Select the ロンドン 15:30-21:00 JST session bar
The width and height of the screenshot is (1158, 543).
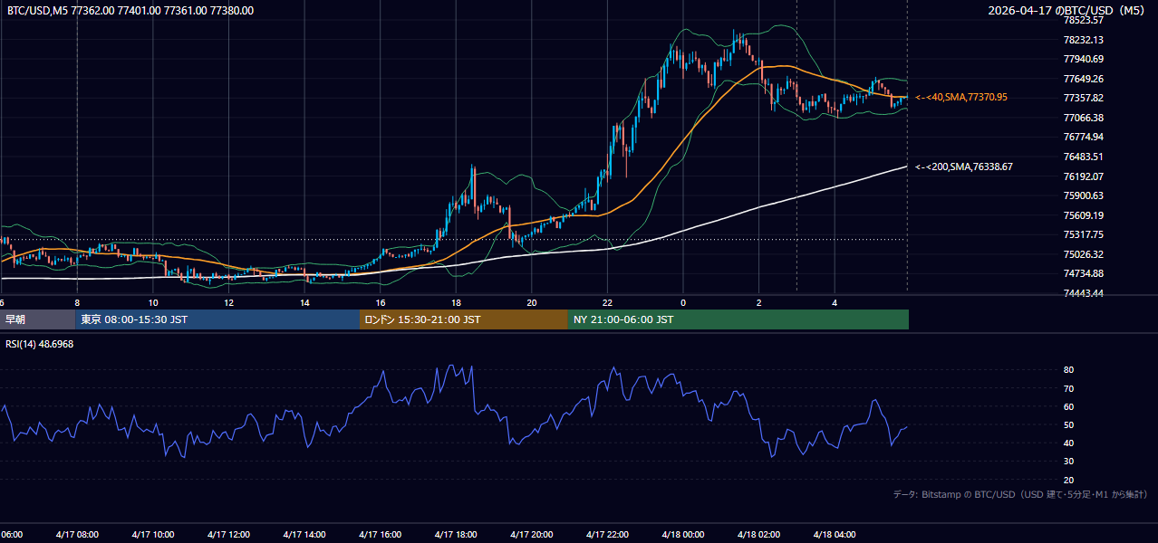[x=464, y=319]
